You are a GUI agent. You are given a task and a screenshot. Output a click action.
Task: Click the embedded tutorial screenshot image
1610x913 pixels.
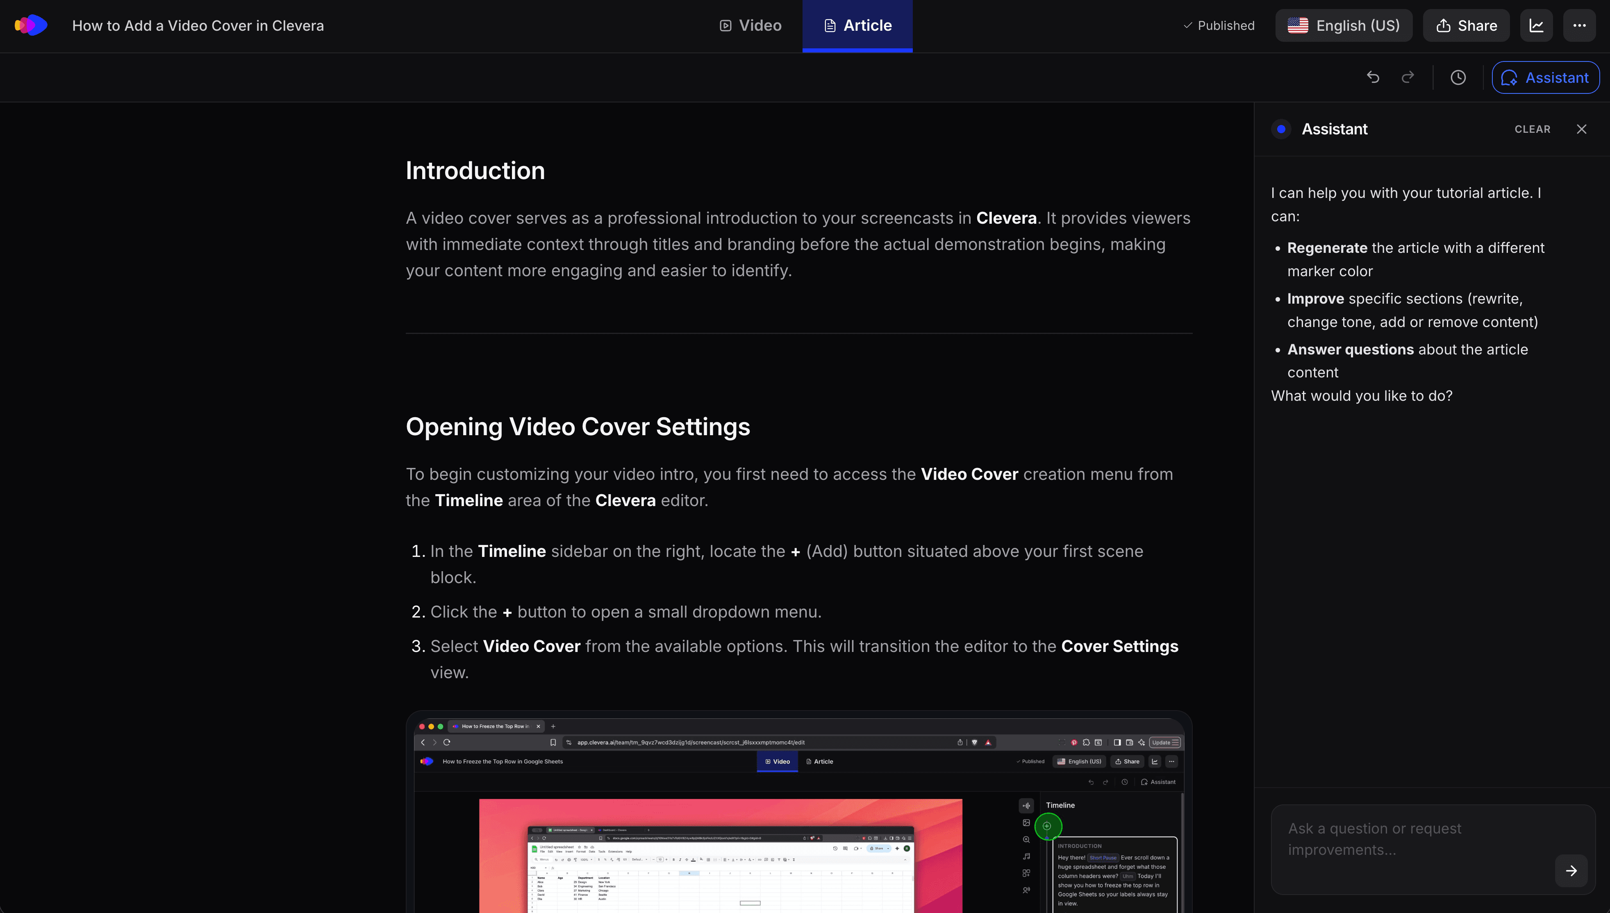tap(798, 815)
